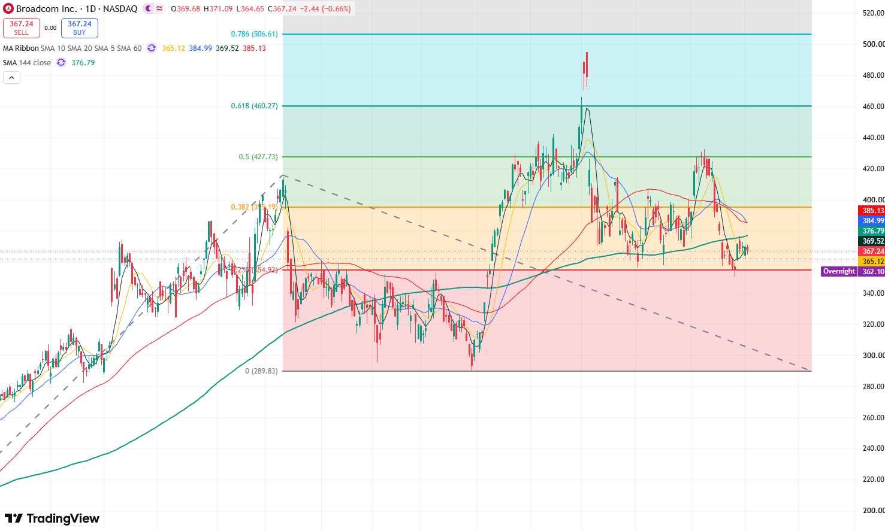This screenshot has height=531, width=885.
Task: Click the dark 369.52 value in MA Ribbon legend
Action: tap(227, 48)
